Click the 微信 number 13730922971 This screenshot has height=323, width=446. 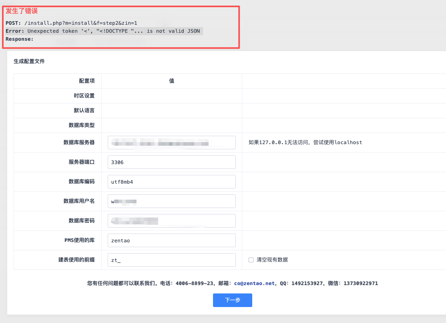coord(361,283)
